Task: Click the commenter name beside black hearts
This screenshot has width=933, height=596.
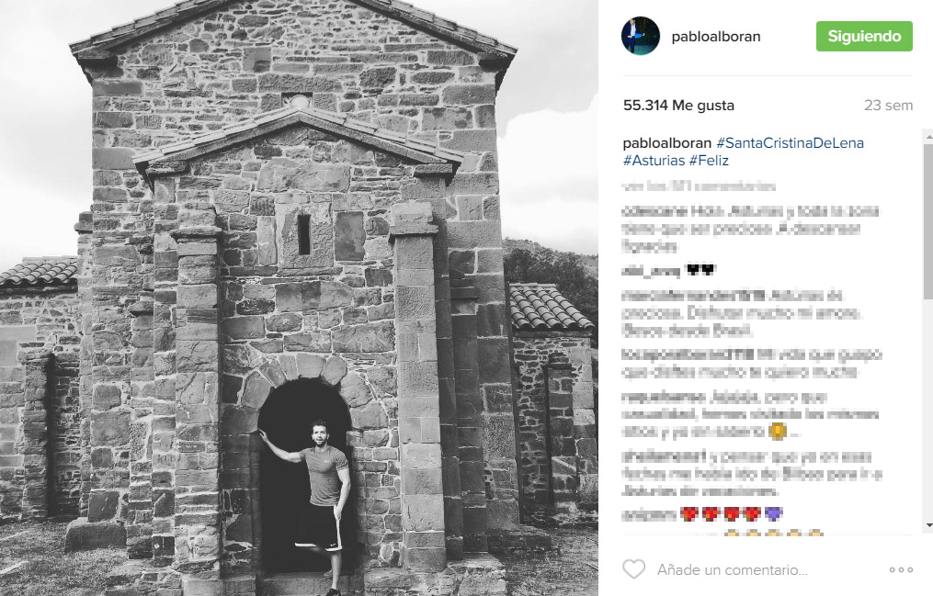Action: [651, 271]
